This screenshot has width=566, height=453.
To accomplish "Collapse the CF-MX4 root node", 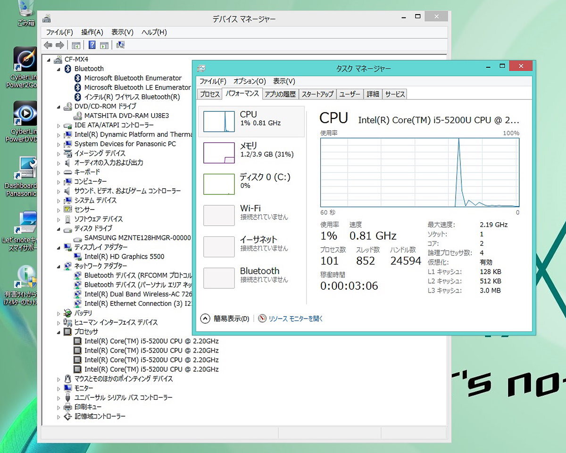I will click(x=48, y=59).
